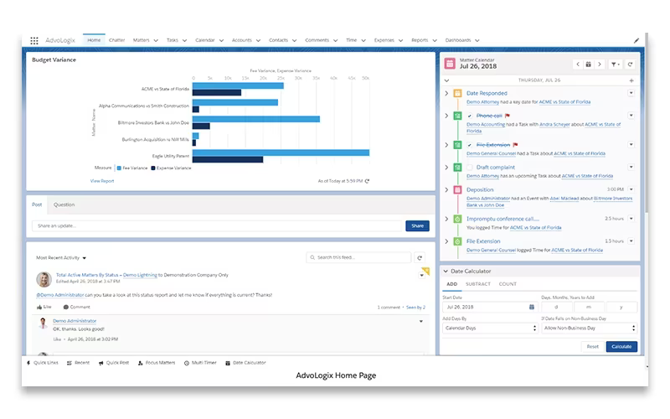This screenshot has height=419, width=670.
Task: Click the Reset button
Action: pyautogui.click(x=593, y=347)
